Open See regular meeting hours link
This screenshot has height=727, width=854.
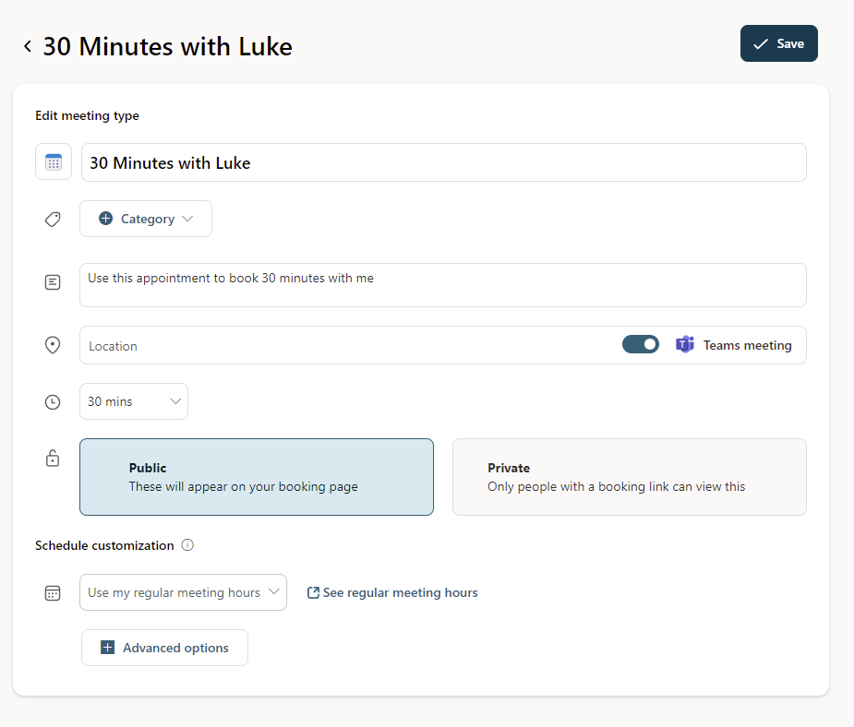392,593
